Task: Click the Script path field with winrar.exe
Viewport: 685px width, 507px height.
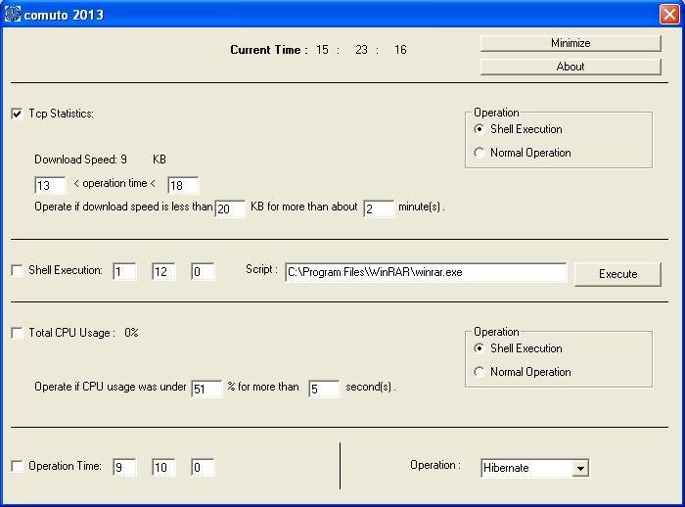Action: 426,272
